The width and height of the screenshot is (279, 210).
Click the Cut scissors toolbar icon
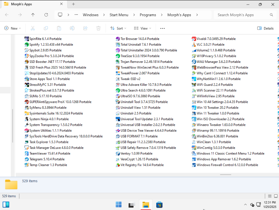[x=33, y=28]
